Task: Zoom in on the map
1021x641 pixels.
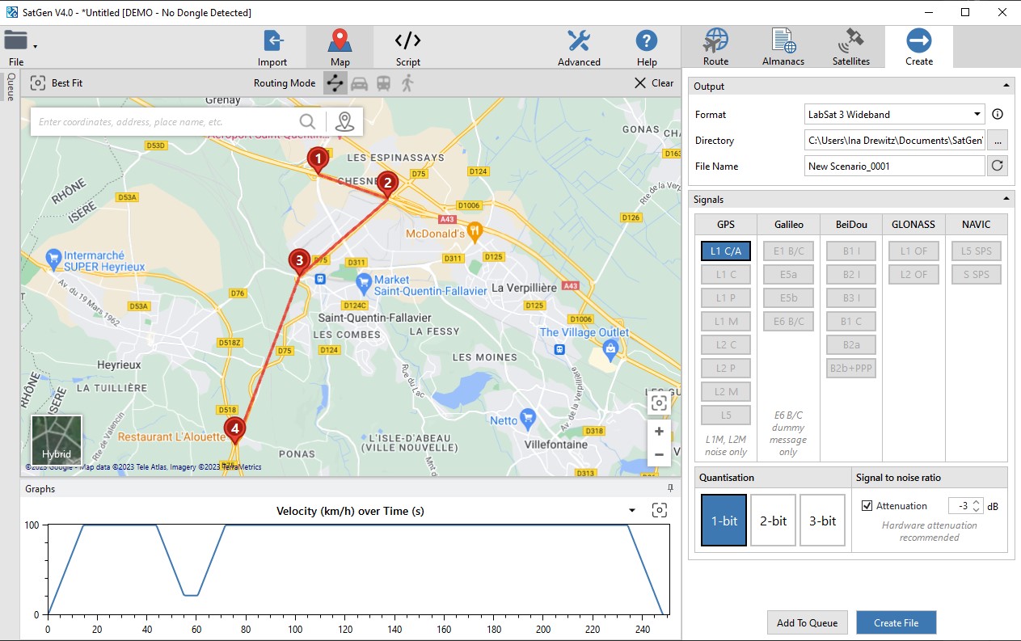Action: pos(659,432)
